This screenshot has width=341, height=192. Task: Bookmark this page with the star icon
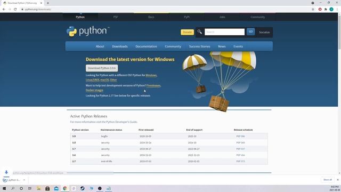coord(313,10)
